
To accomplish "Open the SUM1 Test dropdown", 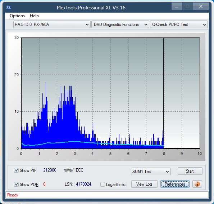I will pyautogui.click(x=151, y=172).
